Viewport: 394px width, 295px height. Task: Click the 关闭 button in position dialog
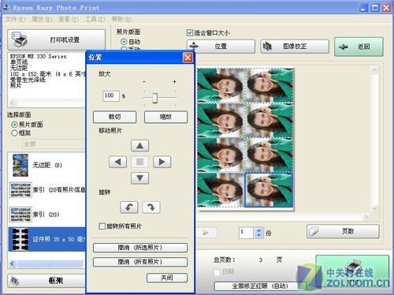(167, 278)
